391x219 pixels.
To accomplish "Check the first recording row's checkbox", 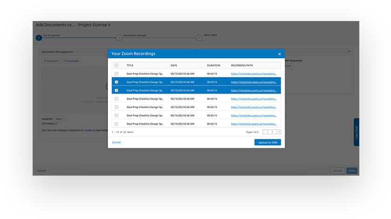I will coord(116,74).
